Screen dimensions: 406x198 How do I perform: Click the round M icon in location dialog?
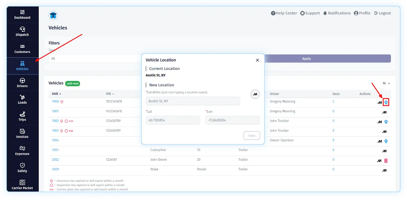[x=255, y=94]
